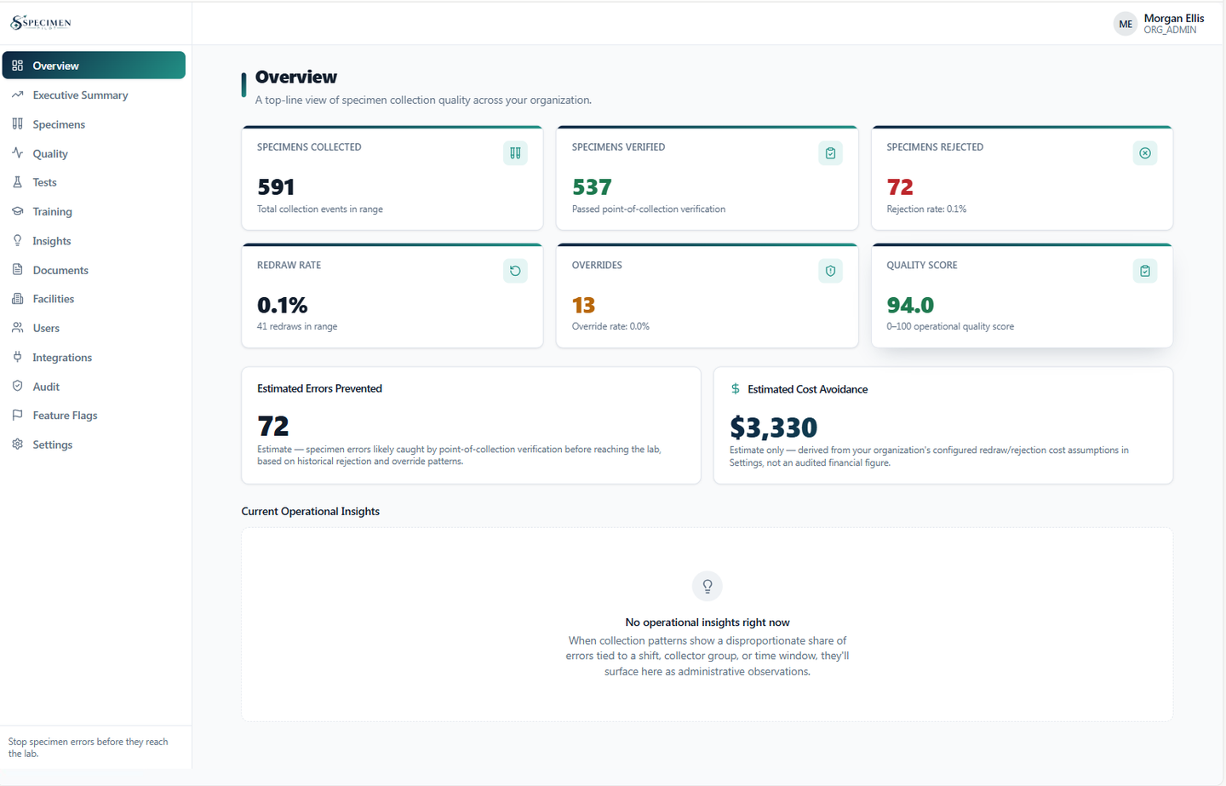The width and height of the screenshot is (1226, 786).
Task: Click the Specimen logo in the header
Action: (41, 23)
